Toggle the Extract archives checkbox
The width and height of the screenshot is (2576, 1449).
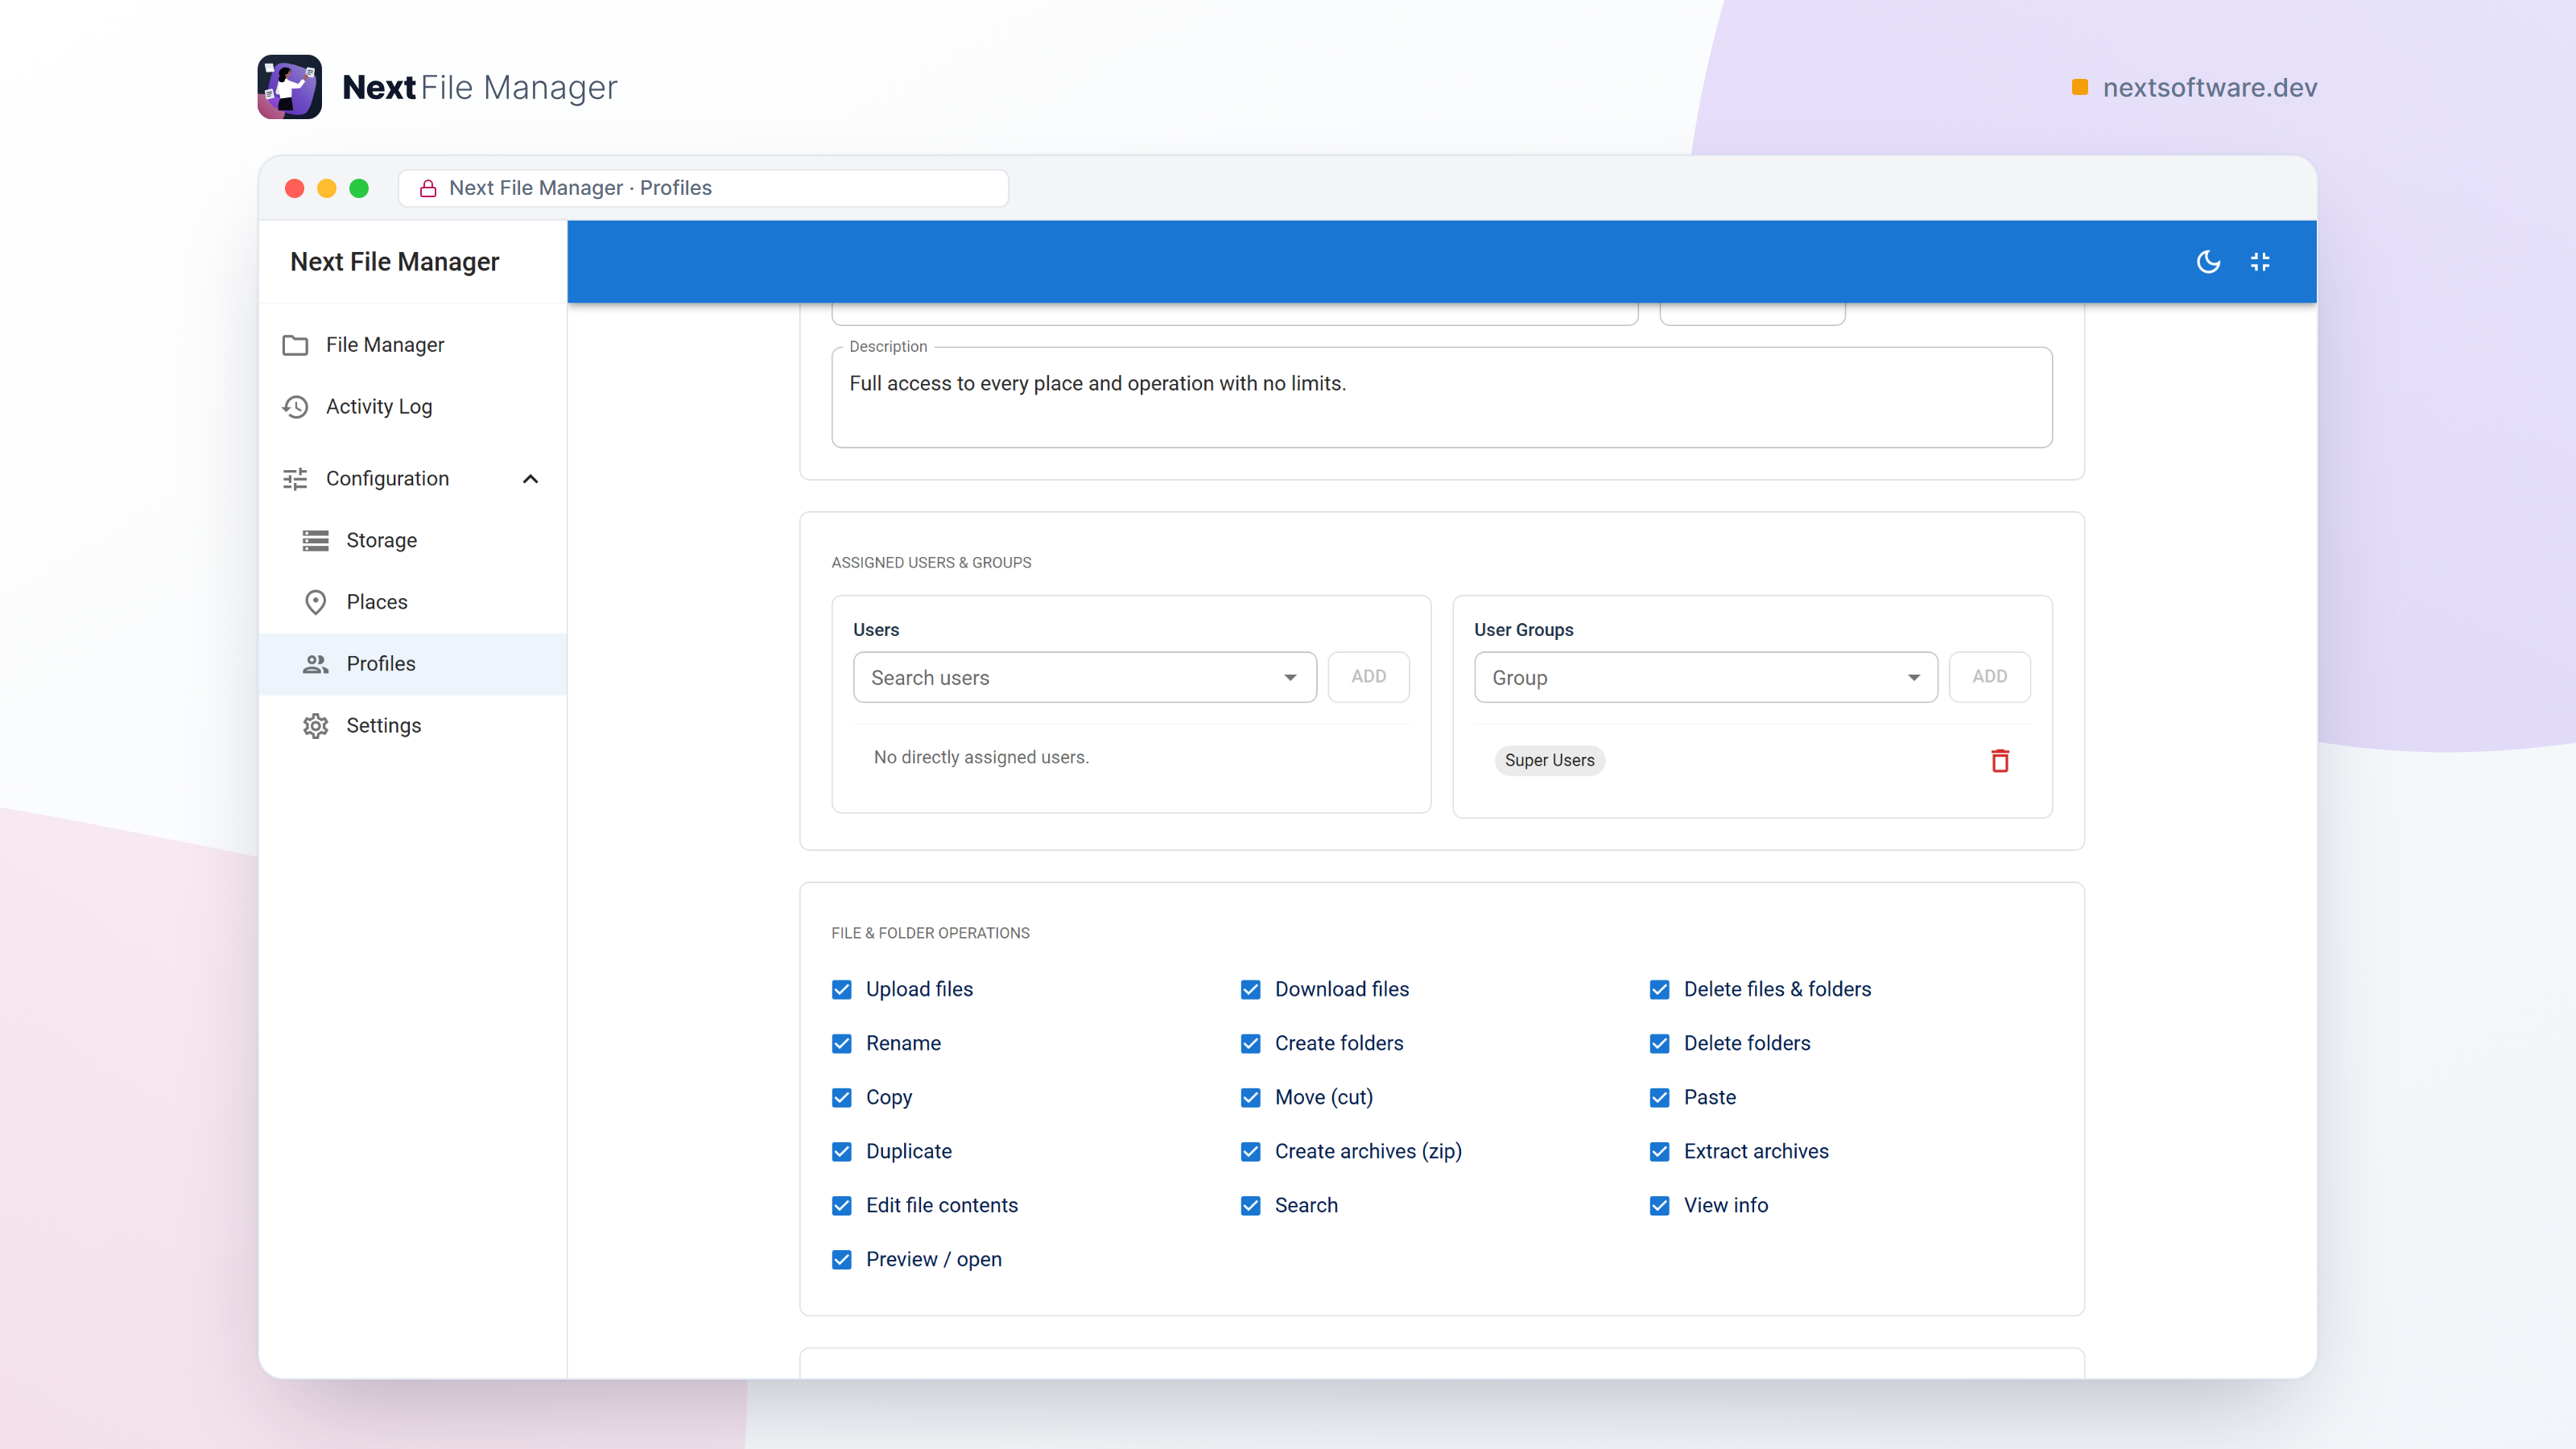tap(1660, 1152)
